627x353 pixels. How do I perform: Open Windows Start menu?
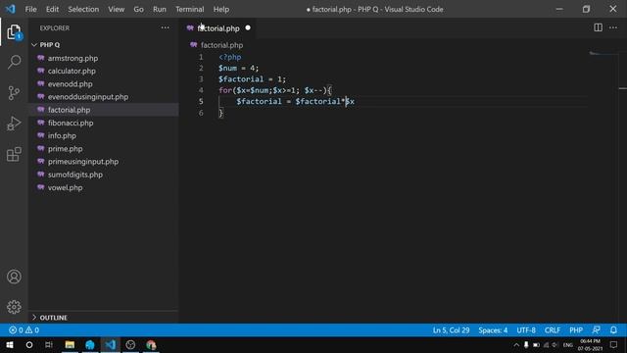(x=10, y=345)
